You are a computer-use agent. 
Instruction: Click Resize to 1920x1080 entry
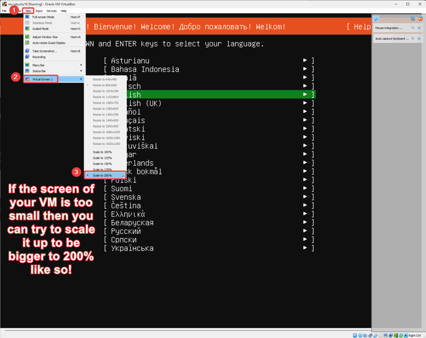[105, 138]
